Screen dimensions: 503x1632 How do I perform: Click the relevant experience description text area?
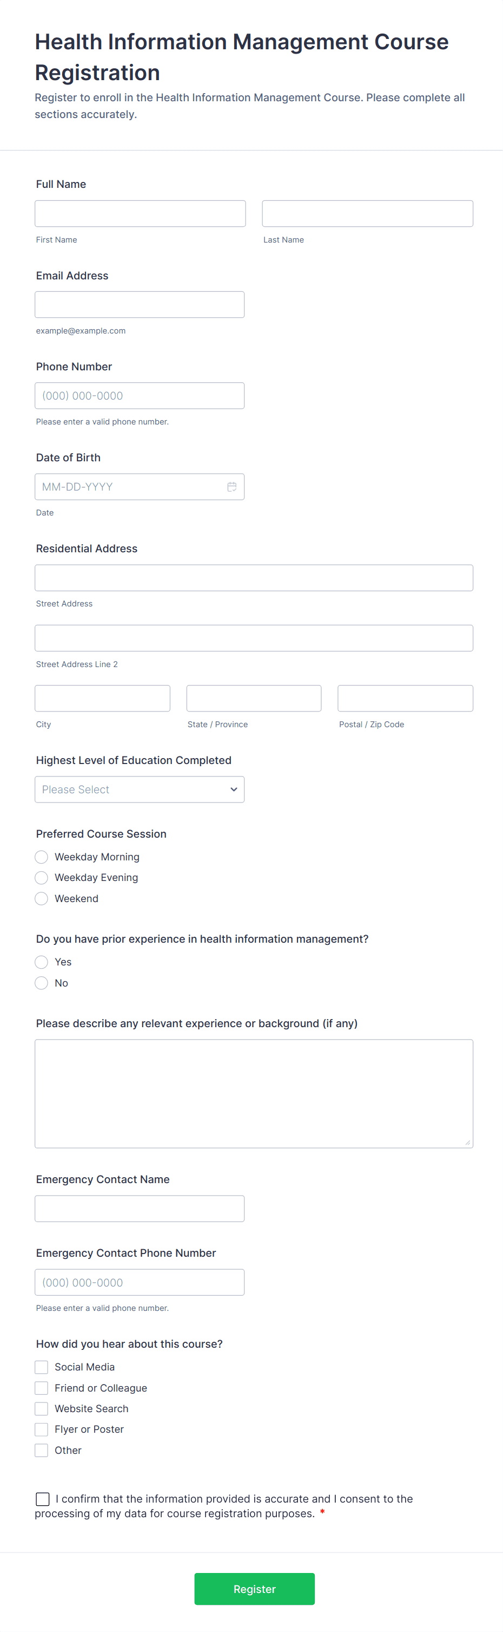(254, 1093)
